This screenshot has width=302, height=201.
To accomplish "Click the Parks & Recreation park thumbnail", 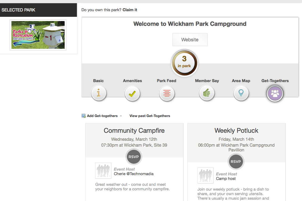I will pyautogui.click(x=38, y=35).
